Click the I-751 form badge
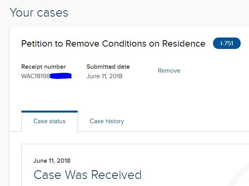This screenshot has width=249, height=186. tap(226, 43)
